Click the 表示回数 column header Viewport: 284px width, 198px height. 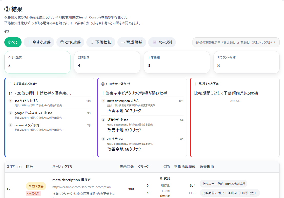pyautogui.click(x=127, y=167)
